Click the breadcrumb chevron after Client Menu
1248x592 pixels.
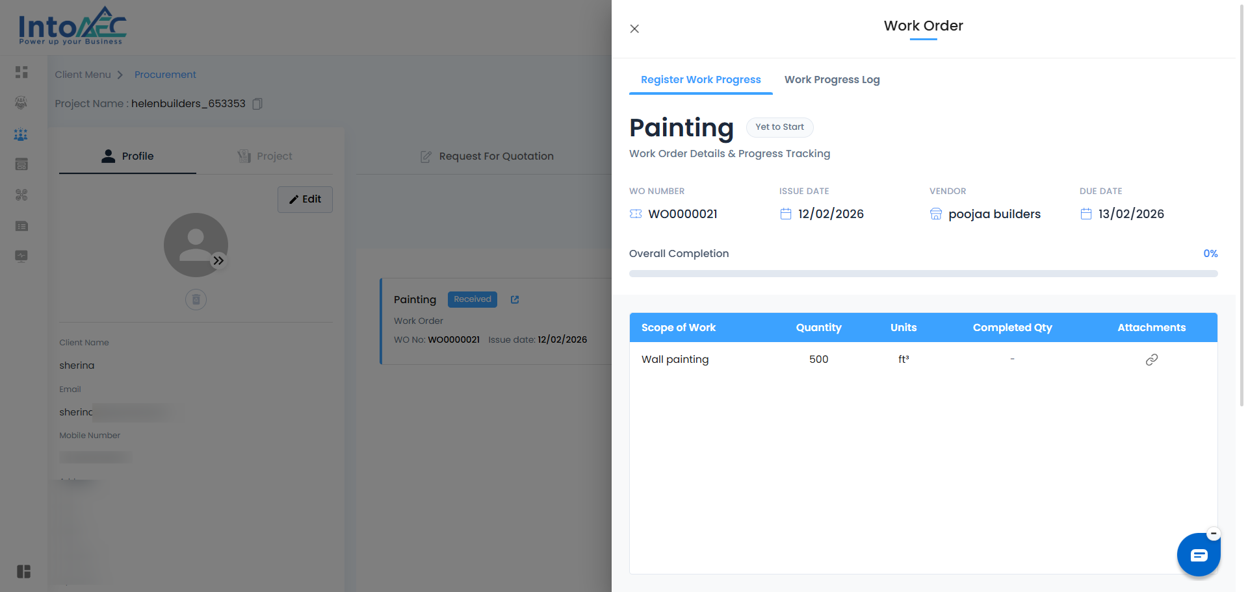(x=120, y=75)
